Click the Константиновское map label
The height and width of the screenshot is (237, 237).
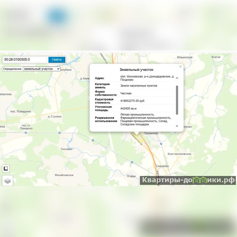[179, 154]
